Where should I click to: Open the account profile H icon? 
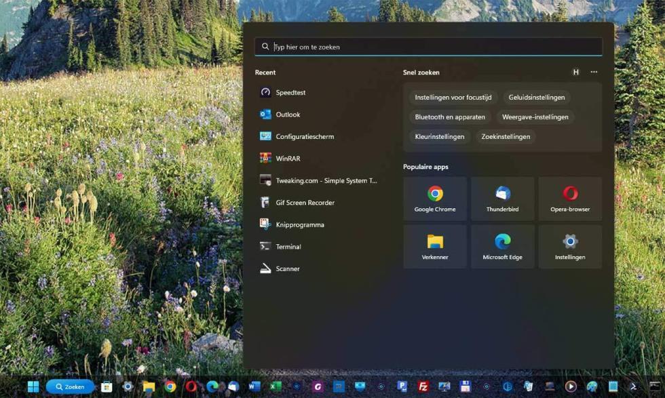pos(576,72)
